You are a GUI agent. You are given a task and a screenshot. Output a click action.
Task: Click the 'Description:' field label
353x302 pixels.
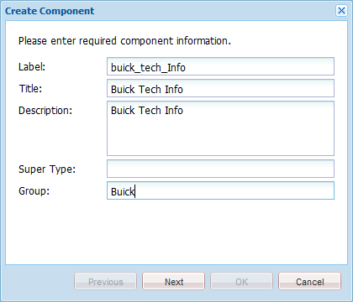point(45,111)
